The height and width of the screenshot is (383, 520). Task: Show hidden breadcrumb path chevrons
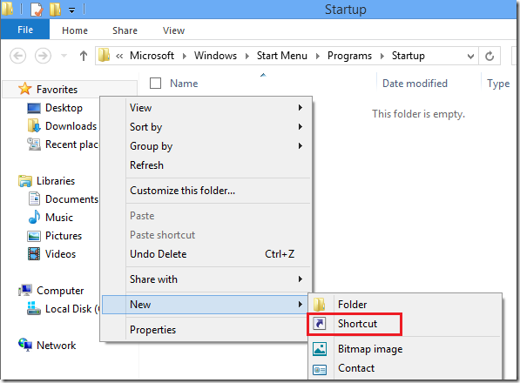(x=119, y=56)
